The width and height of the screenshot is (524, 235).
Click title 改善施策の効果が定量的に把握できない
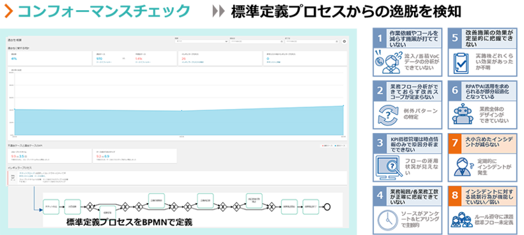pos(489,38)
